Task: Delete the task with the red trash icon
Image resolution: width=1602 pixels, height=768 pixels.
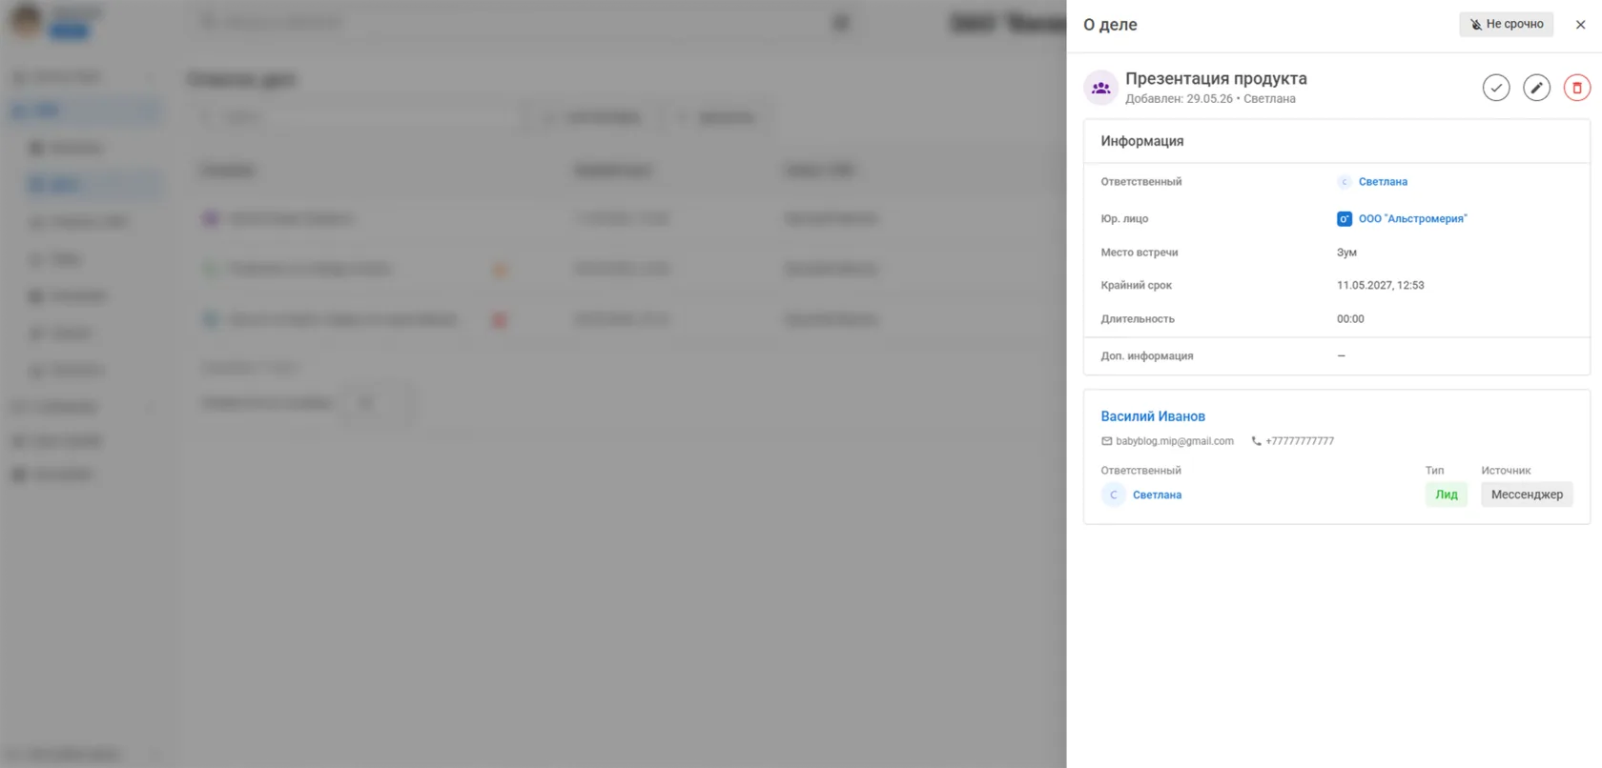Action: (1577, 88)
